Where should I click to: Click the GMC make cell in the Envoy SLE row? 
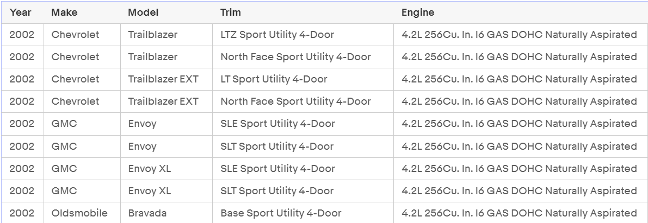(64, 124)
